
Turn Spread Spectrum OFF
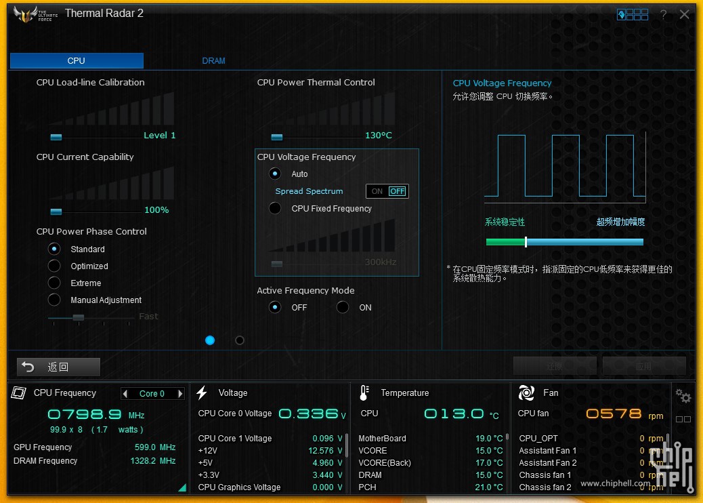[398, 191]
